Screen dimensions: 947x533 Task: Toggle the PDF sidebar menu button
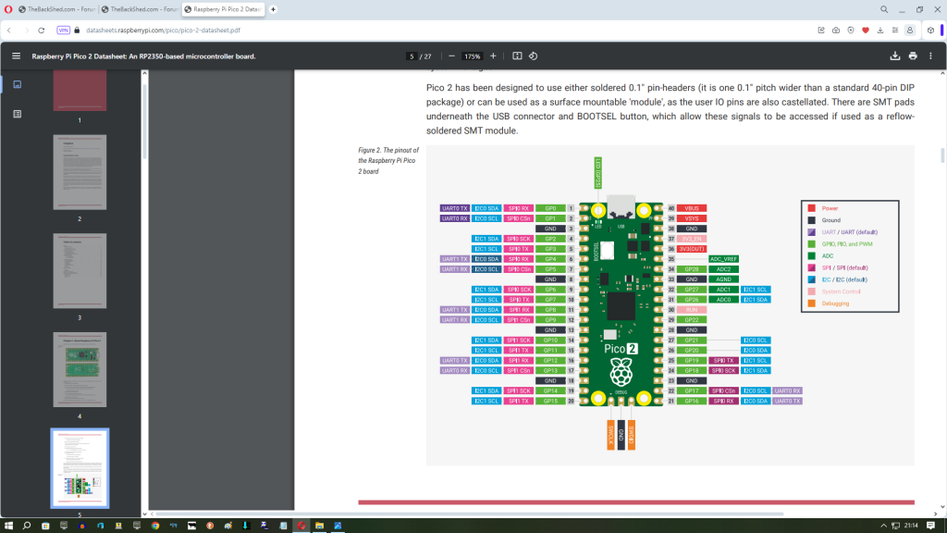pos(16,56)
